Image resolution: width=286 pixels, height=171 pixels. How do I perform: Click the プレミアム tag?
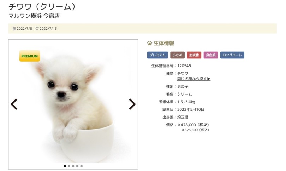pos(157,55)
